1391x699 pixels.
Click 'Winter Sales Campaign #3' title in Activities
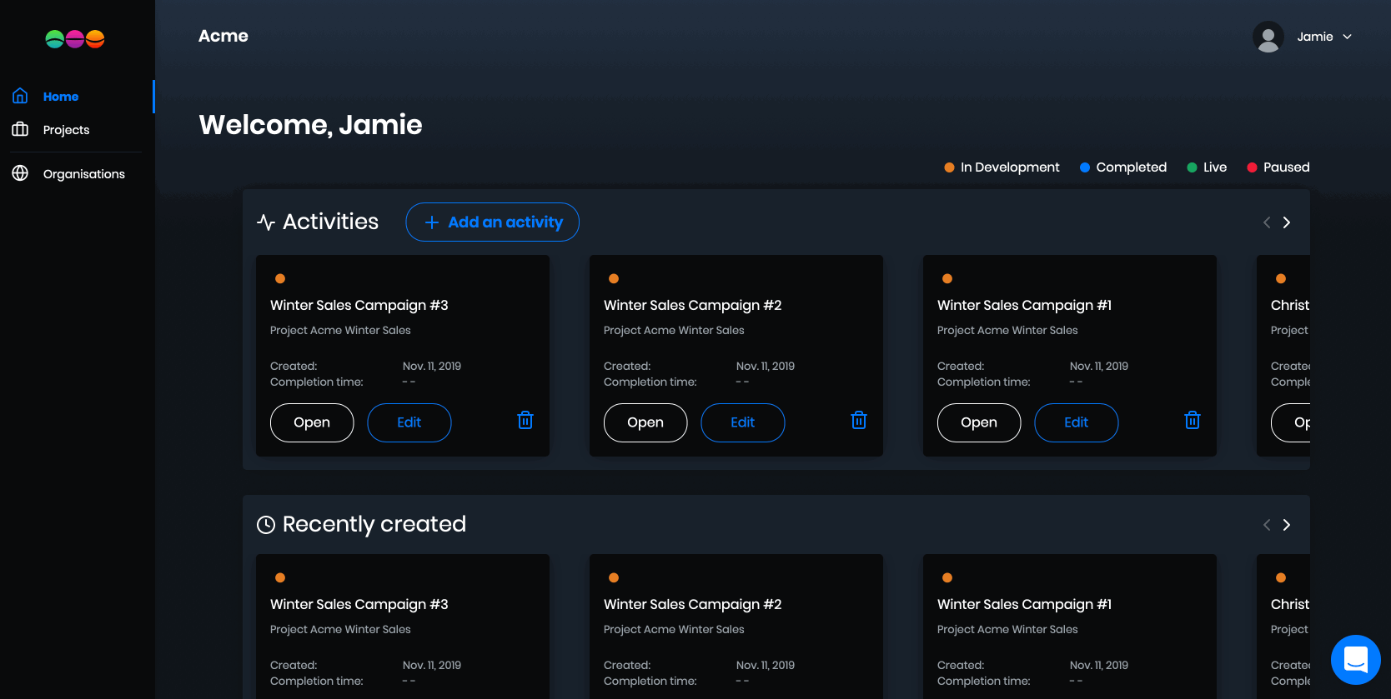[x=359, y=305]
